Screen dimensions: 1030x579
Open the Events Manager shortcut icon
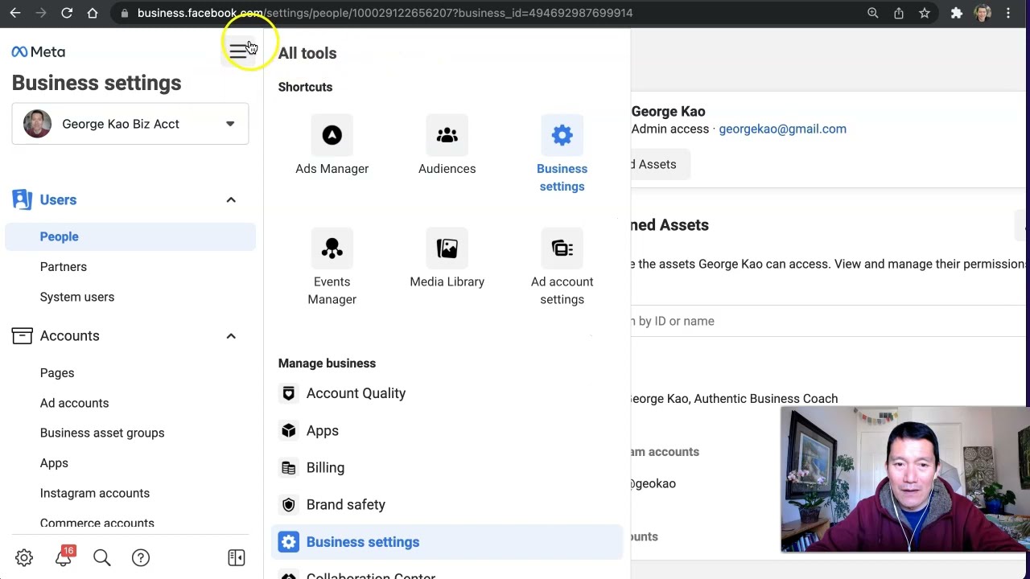(332, 248)
